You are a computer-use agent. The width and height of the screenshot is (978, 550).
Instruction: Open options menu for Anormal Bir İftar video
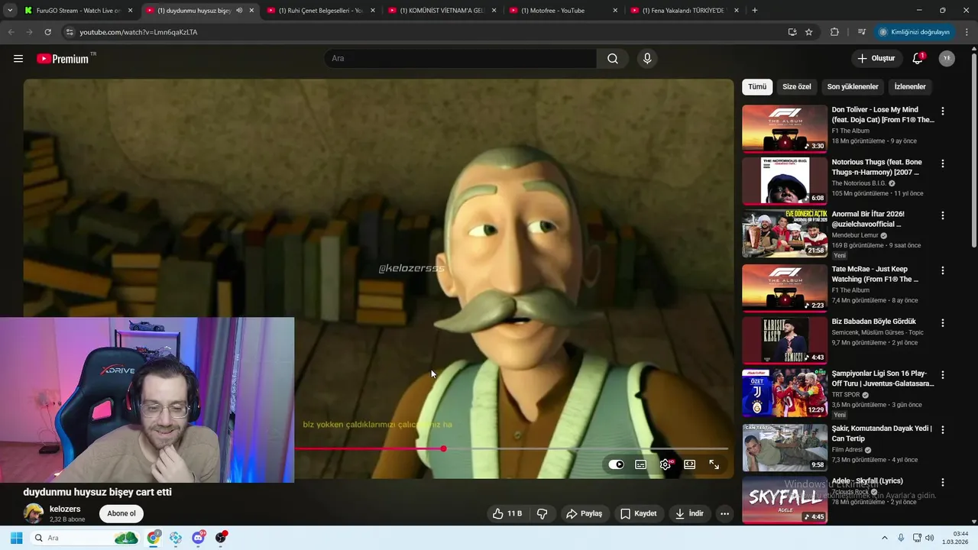point(942,216)
